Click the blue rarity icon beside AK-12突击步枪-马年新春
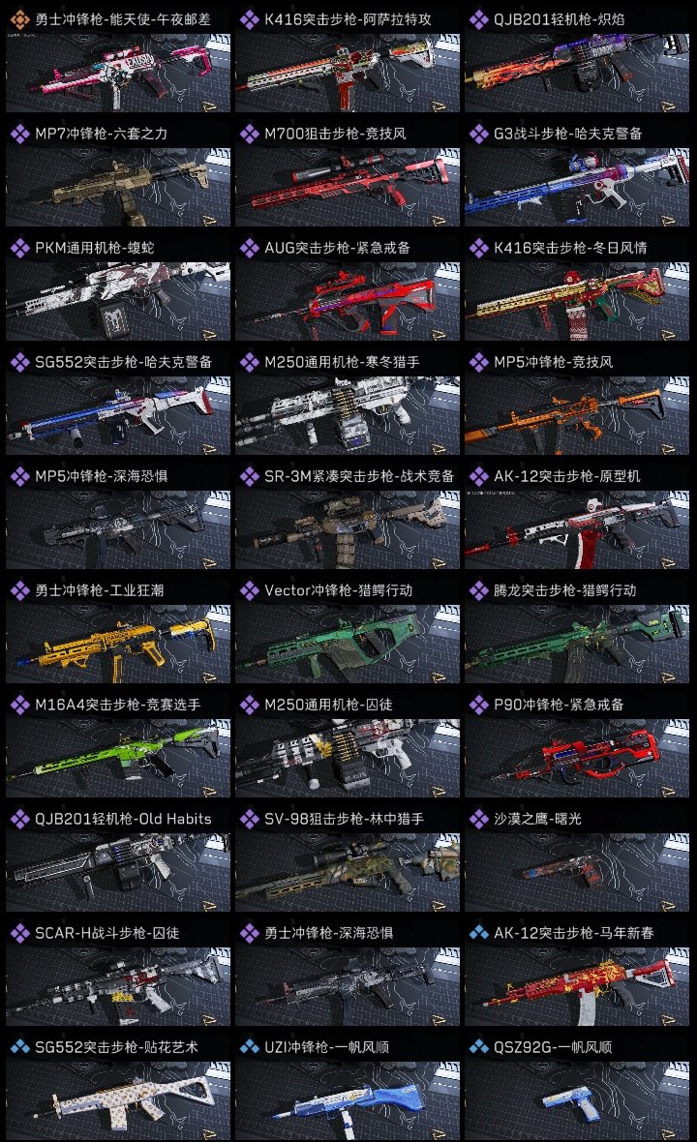Image resolution: width=697 pixels, height=1142 pixels. [x=478, y=933]
